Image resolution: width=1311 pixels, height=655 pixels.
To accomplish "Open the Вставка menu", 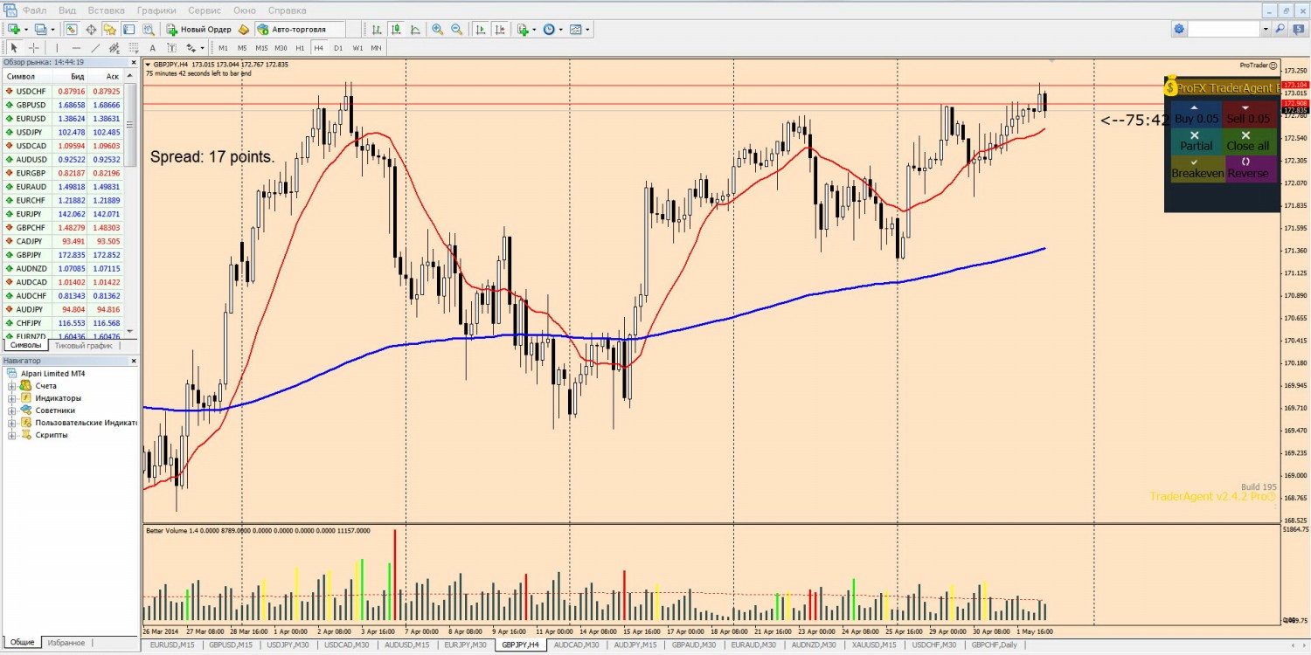I will [106, 10].
